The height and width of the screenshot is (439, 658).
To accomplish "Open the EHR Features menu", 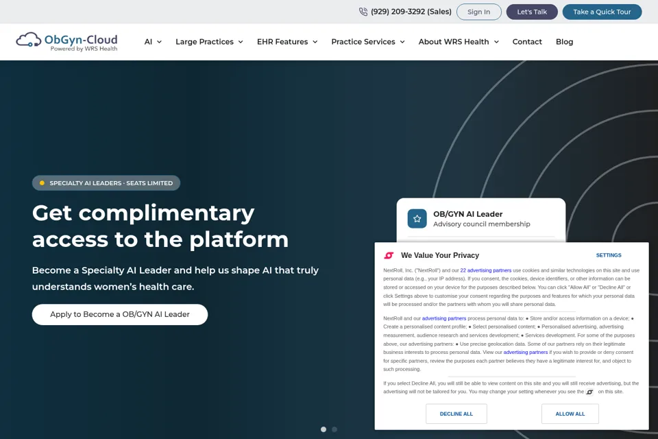I will 282,42.
